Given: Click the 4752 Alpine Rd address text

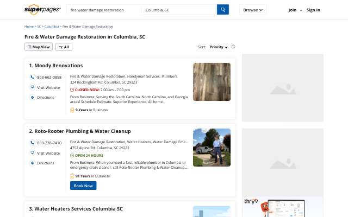Looking at the screenshot, I should click(100, 148).
